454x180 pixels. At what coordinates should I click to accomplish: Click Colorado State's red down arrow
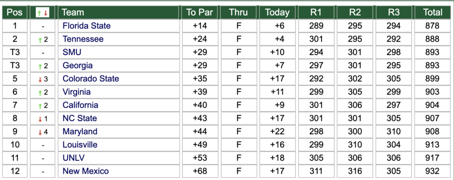(x=40, y=79)
